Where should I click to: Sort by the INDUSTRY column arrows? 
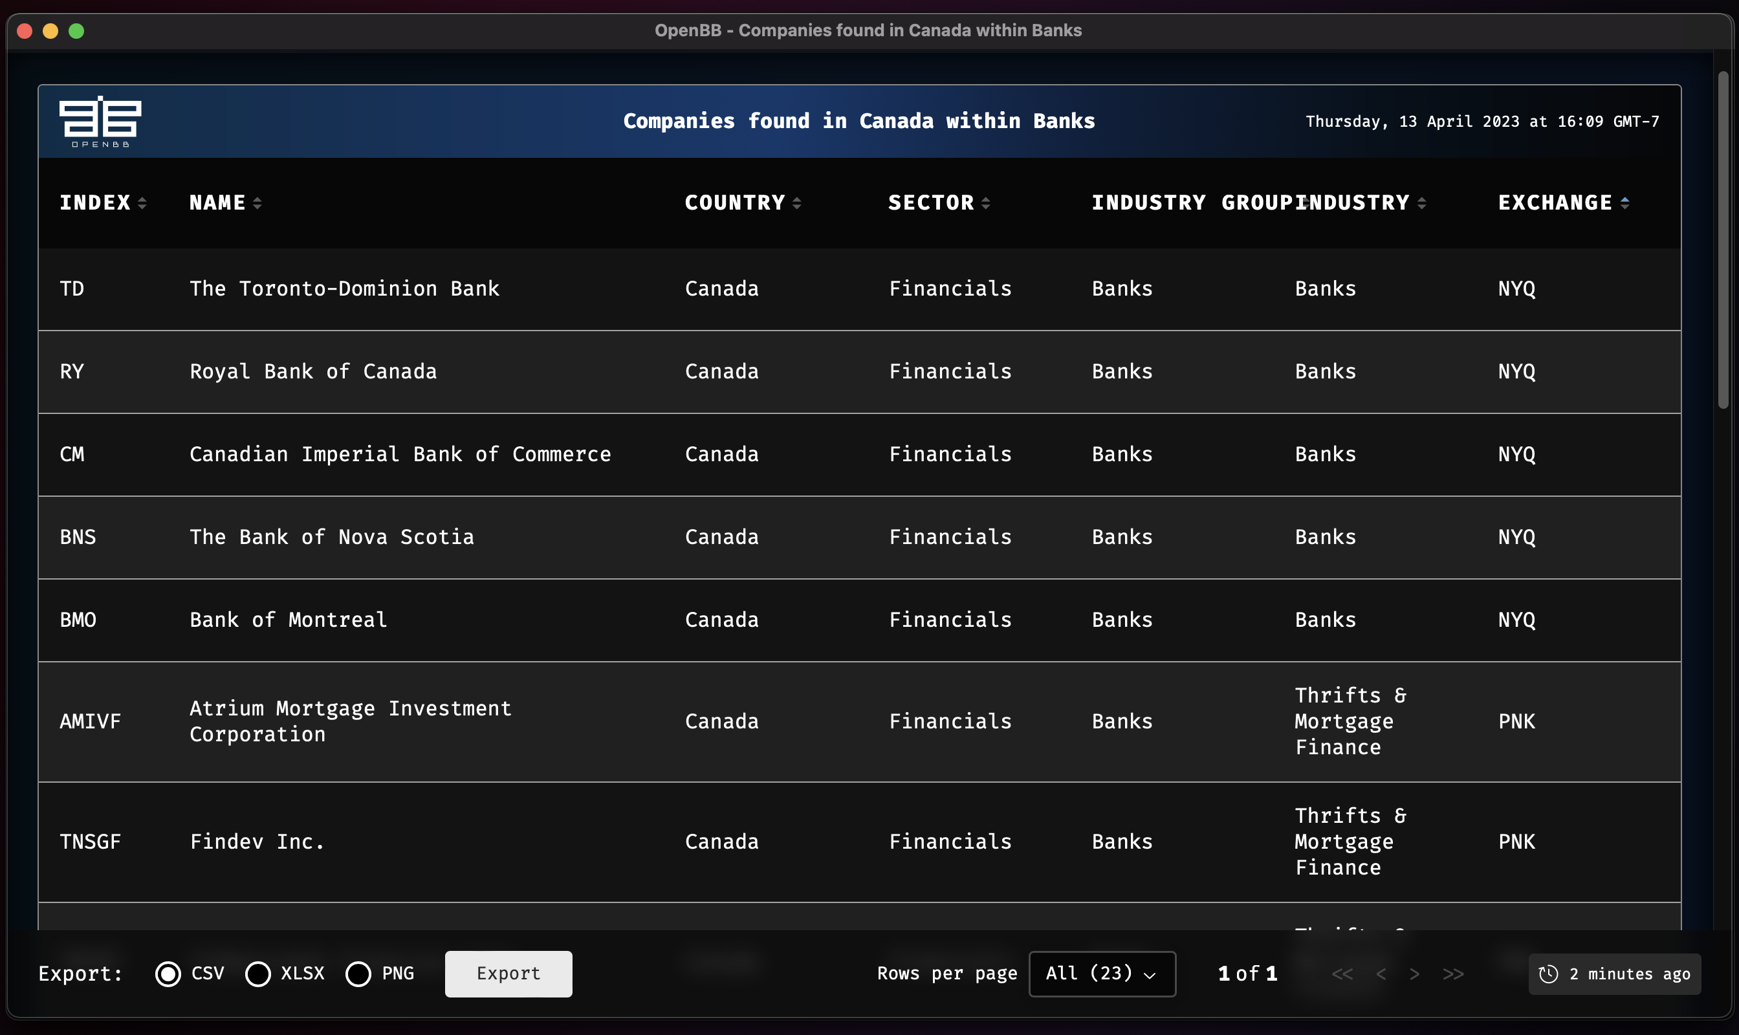pyautogui.click(x=1421, y=203)
